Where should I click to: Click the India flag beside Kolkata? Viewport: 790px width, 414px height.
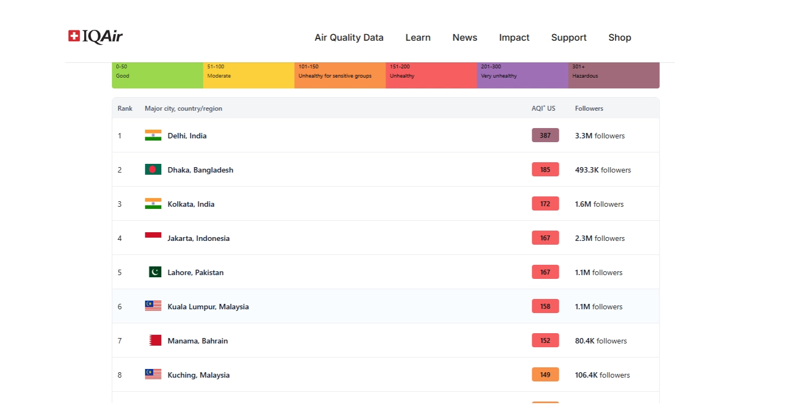click(153, 204)
